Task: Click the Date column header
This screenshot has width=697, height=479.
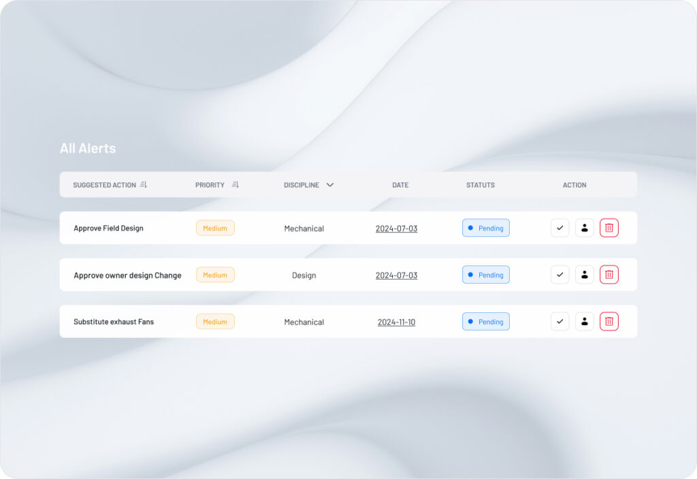Action: click(x=400, y=185)
